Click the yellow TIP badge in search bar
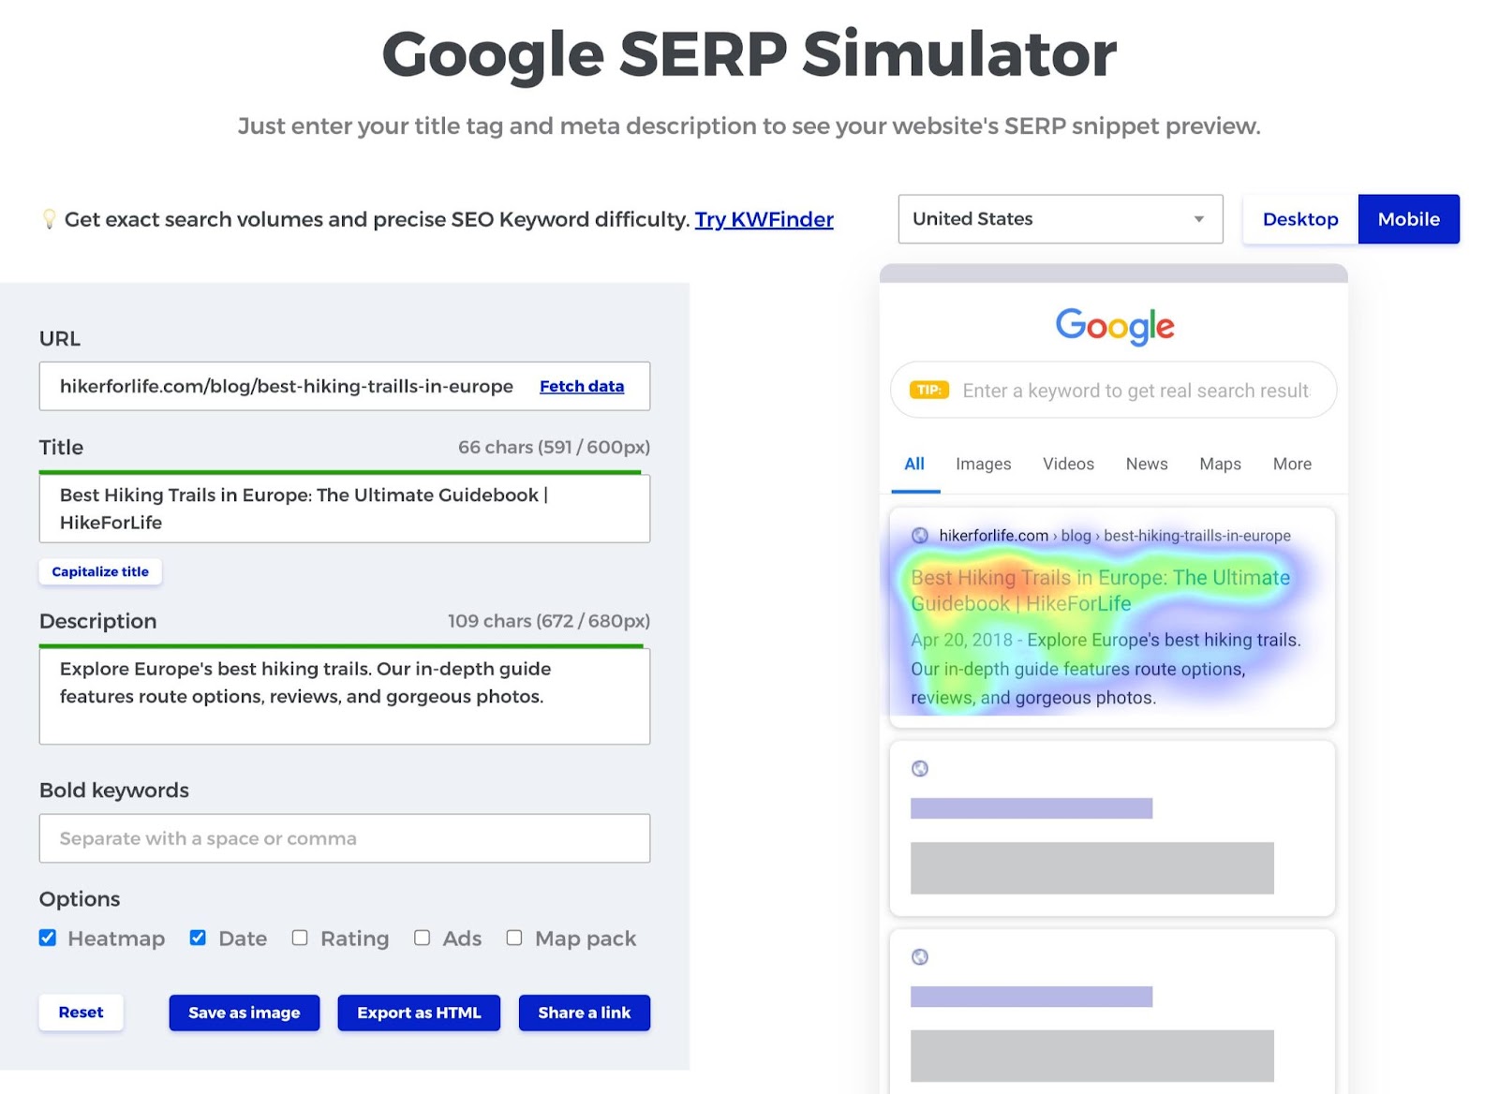This screenshot has height=1094, width=1499. pos(929,390)
